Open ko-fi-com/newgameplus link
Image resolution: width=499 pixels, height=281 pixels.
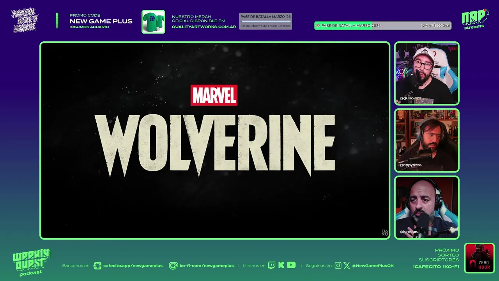click(x=207, y=266)
